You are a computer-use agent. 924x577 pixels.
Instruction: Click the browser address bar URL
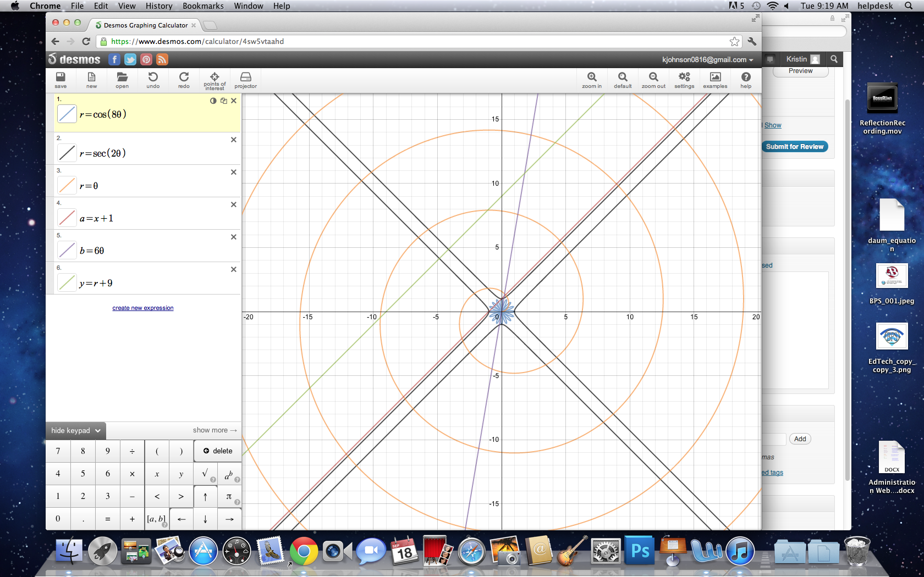coord(198,41)
